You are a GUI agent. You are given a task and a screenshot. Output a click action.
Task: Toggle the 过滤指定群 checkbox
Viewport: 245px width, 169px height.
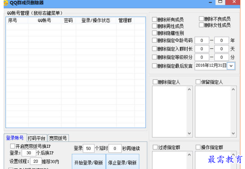pyautogui.click(x=155, y=147)
